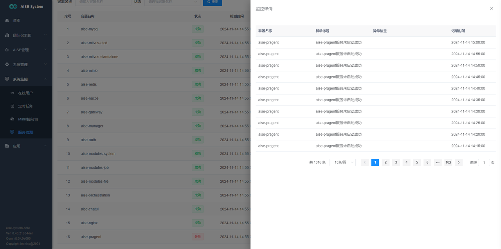
Task: Click the 异常信息 column header
Action: click(380, 31)
